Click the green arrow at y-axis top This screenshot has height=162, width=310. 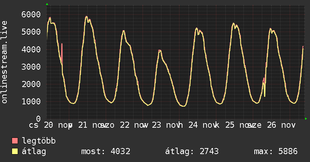click(47, 4)
